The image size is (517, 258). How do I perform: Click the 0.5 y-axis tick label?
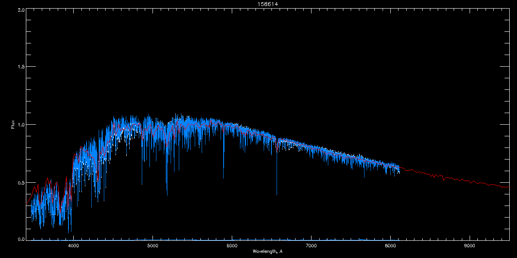[20, 182]
